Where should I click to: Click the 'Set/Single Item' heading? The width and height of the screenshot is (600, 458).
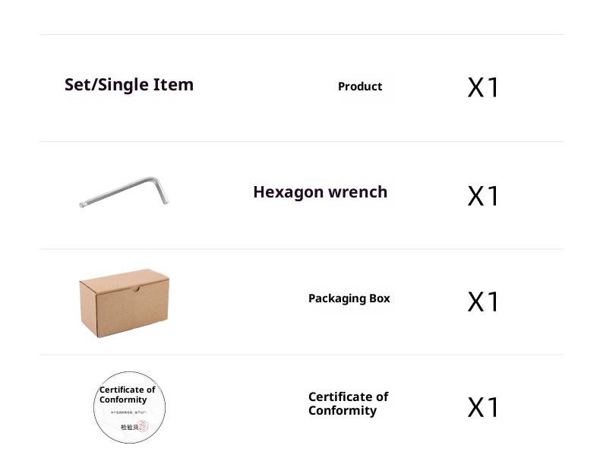pos(129,84)
